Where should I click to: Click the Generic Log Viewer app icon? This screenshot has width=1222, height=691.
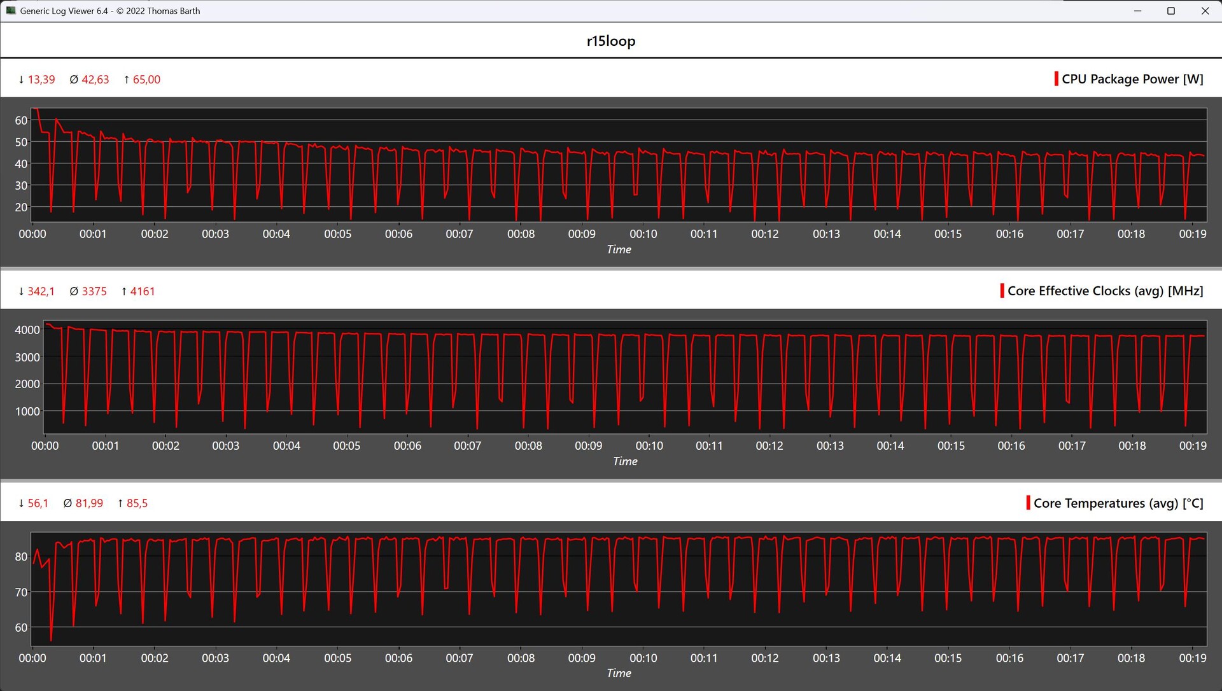click(x=11, y=11)
